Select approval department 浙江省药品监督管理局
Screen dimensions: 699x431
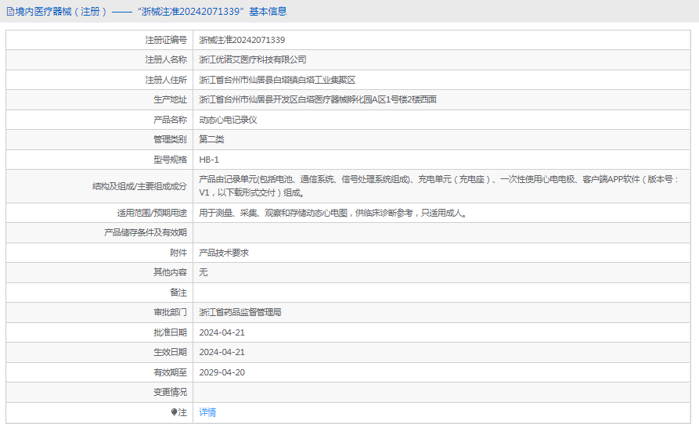[240, 312]
